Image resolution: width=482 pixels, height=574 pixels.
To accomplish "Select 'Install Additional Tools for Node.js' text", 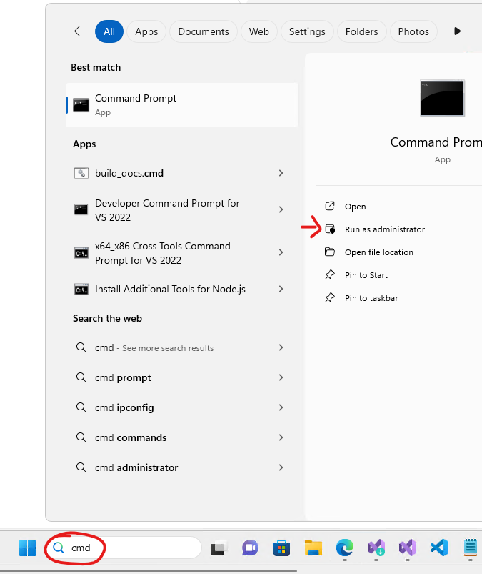I will click(170, 290).
